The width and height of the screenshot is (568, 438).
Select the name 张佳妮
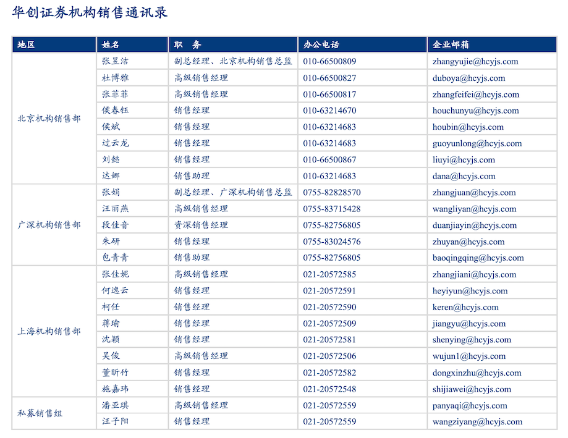tap(115, 274)
